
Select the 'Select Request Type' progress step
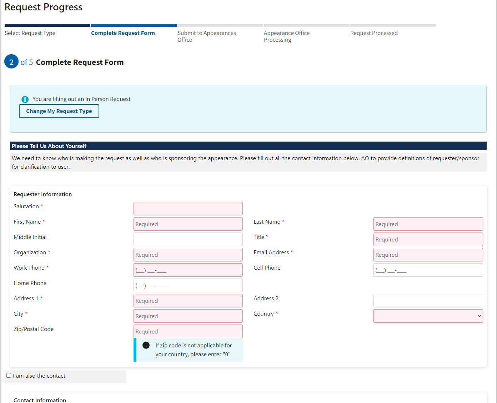(x=30, y=33)
